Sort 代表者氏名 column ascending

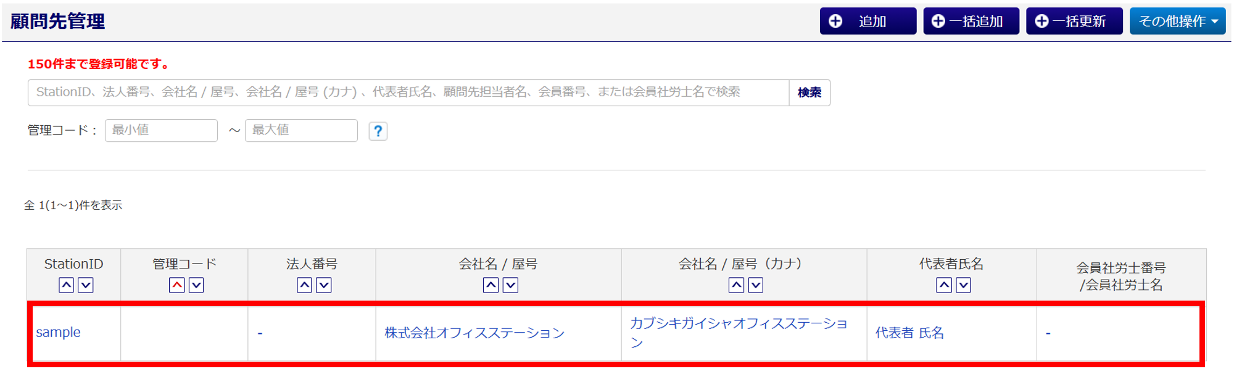944,285
